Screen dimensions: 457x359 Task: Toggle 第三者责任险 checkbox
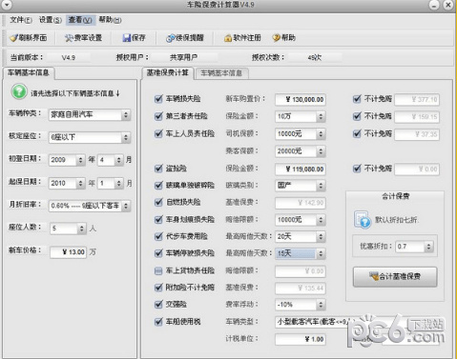158,116
